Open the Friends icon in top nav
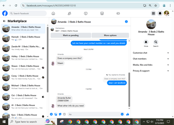Viewport: 174px width, 125px height. [69, 14]
